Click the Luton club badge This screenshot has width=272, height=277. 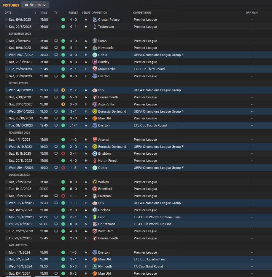tap(95, 41)
